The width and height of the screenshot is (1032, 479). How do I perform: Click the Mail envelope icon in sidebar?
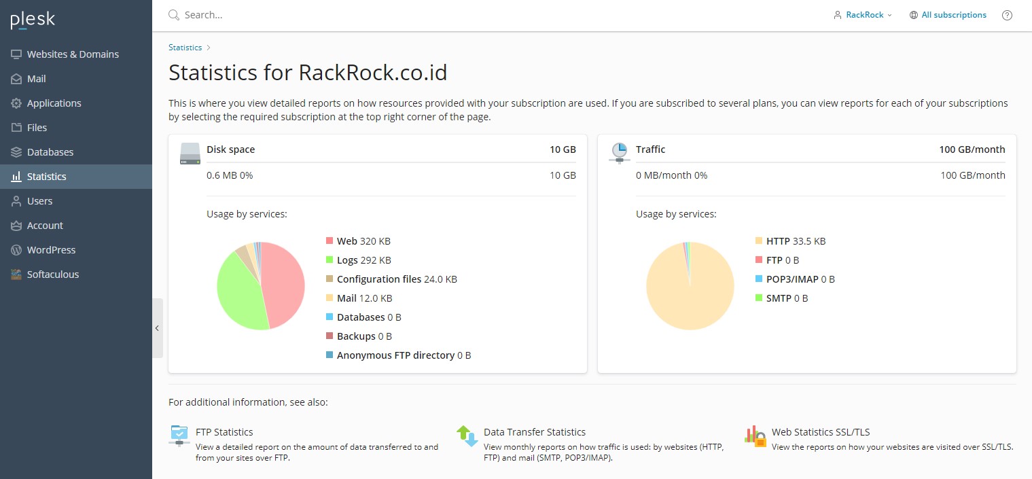tap(16, 79)
